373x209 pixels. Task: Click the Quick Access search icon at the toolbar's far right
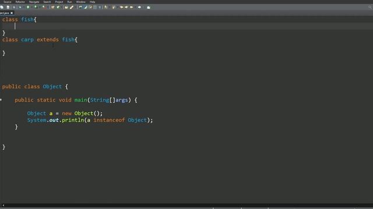click(x=370, y=7)
